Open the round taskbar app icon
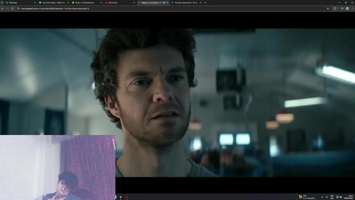Image resolution: width=355 pixels, height=200 pixels. pyautogui.click(x=121, y=197)
